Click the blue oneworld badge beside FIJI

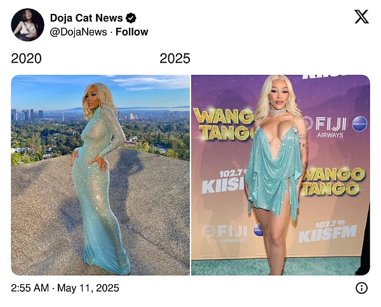359,124
